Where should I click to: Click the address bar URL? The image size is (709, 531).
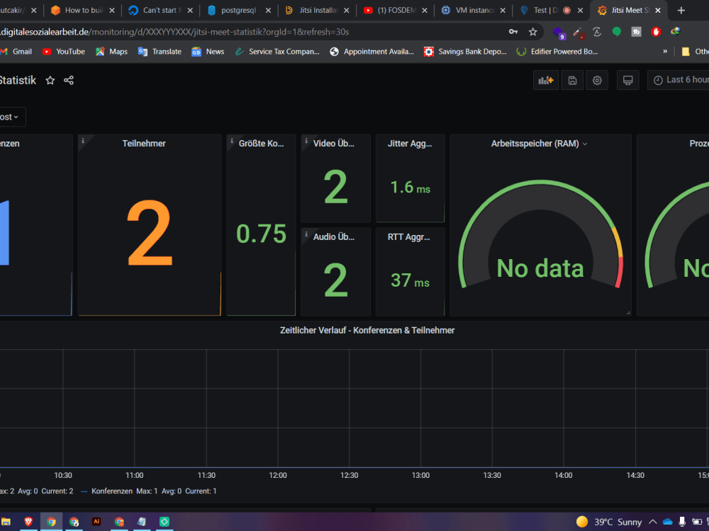pos(174,32)
